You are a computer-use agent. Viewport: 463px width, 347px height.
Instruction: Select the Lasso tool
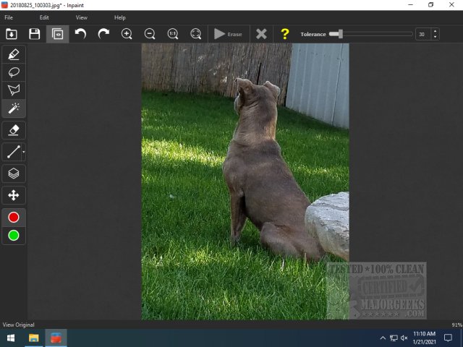coord(14,72)
